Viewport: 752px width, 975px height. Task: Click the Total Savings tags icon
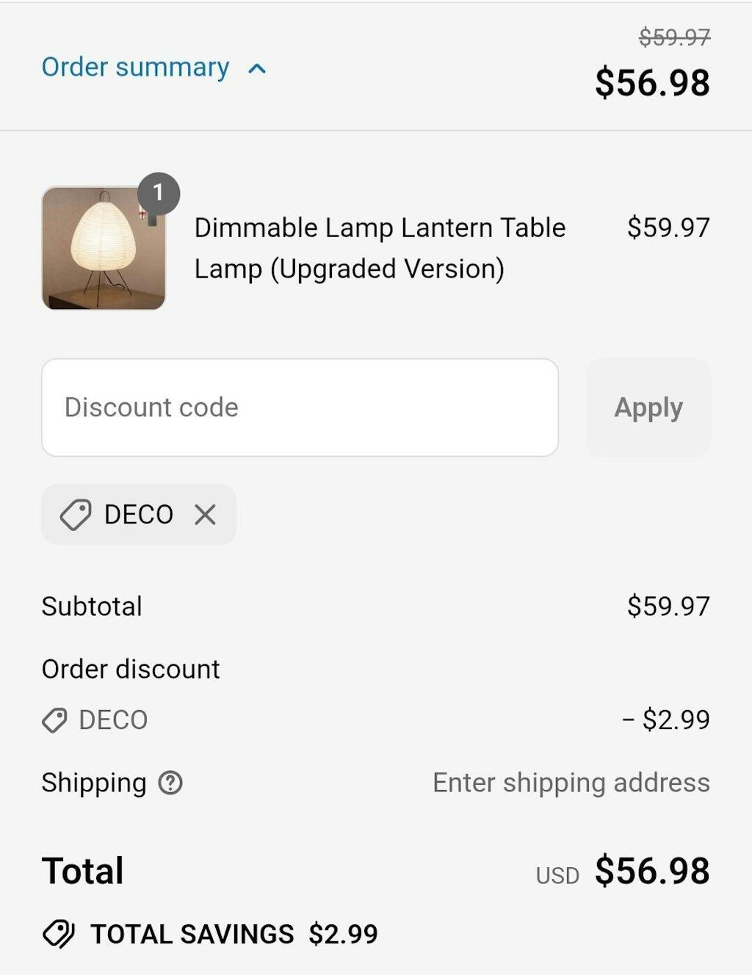[59, 935]
